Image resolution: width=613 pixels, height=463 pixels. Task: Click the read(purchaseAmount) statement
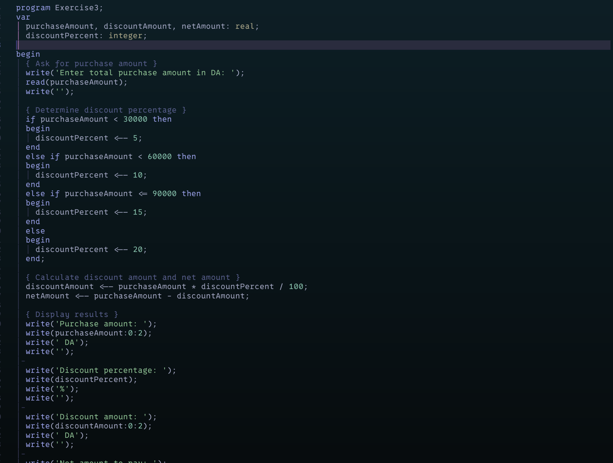click(76, 82)
